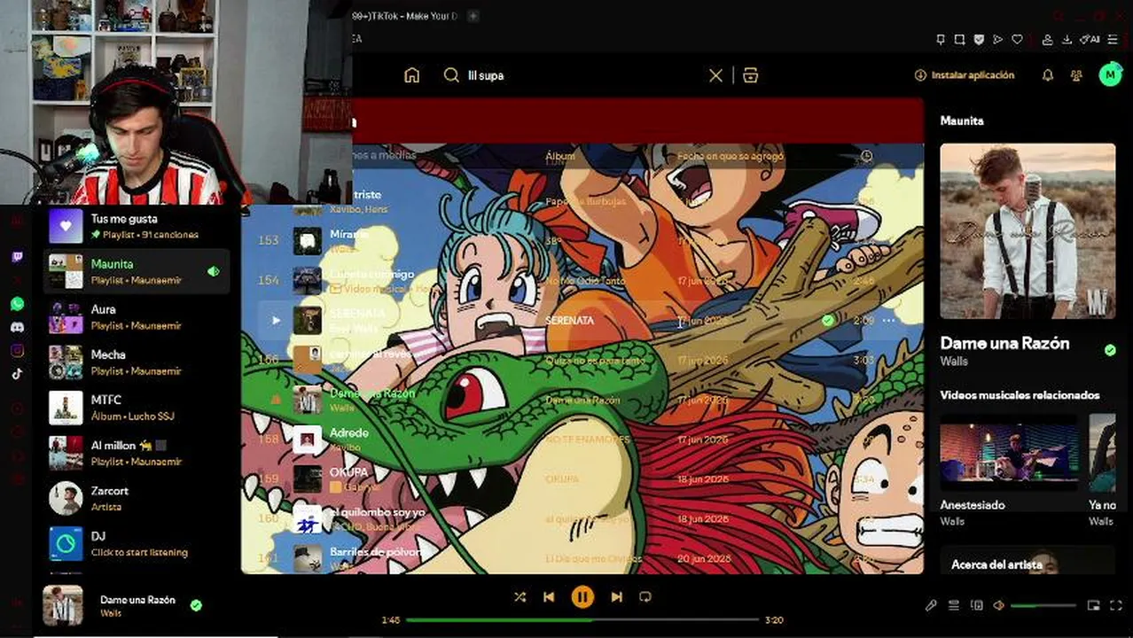Start the DJ in library
The width and height of the screenshot is (1133, 638).
[138, 543]
